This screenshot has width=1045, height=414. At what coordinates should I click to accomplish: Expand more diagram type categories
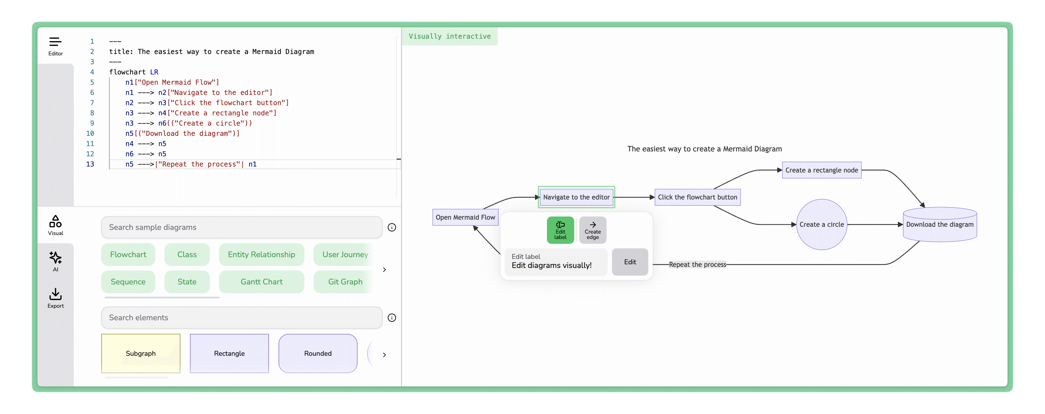(384, 269)
